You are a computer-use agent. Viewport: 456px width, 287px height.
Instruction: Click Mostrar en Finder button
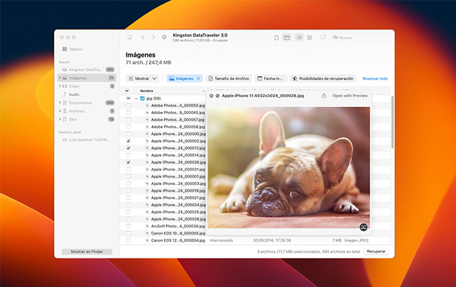tap(87, 251)
